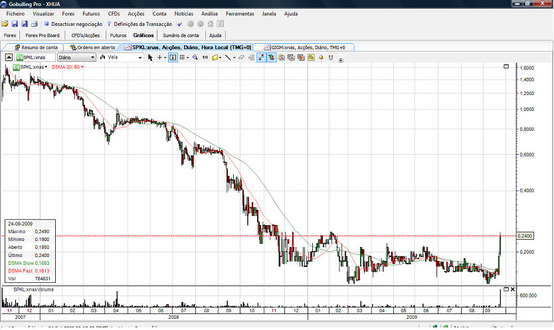The width and height of the screenshot is (554, 330).
Task: Toggle the auto-scale diagonal arrows button
Action: coord(262,58)
